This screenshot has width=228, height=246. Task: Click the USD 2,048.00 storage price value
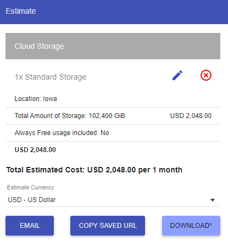(191, 116)
